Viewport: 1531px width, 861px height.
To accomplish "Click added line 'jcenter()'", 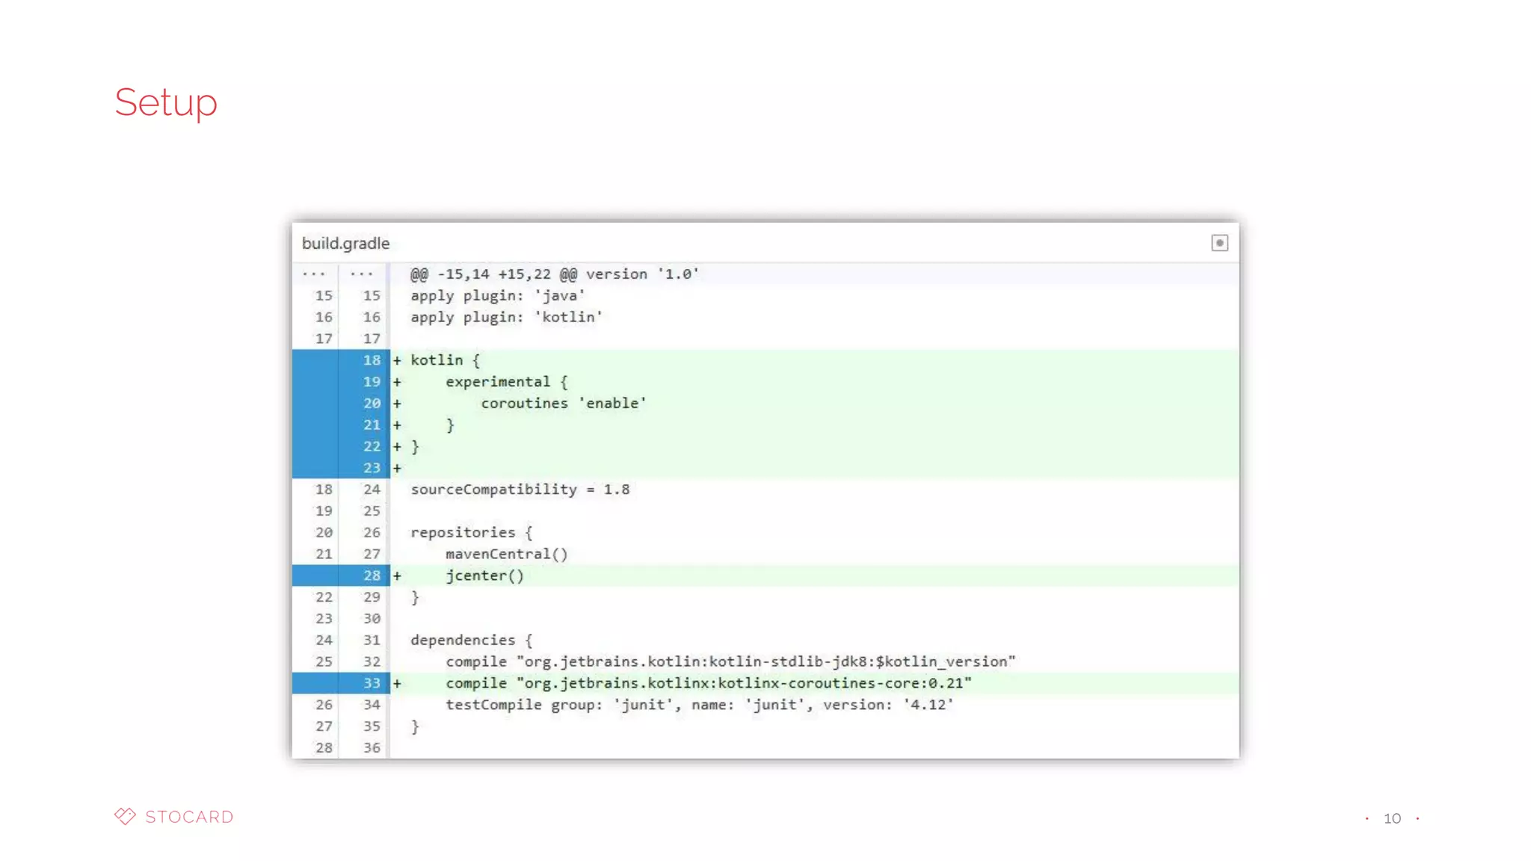I will pyautogui.click(x=484, y=576).
